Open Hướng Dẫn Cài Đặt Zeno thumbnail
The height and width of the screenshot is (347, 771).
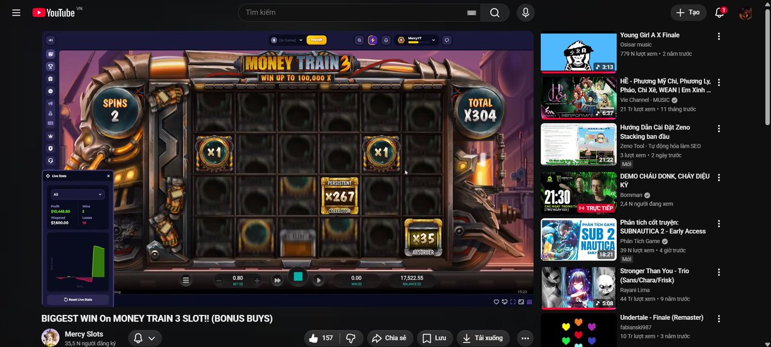578,145
